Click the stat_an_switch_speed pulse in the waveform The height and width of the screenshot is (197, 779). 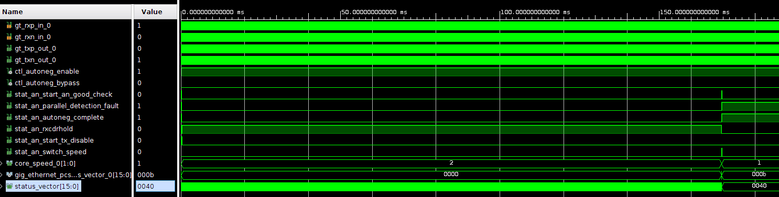point(722,152)
